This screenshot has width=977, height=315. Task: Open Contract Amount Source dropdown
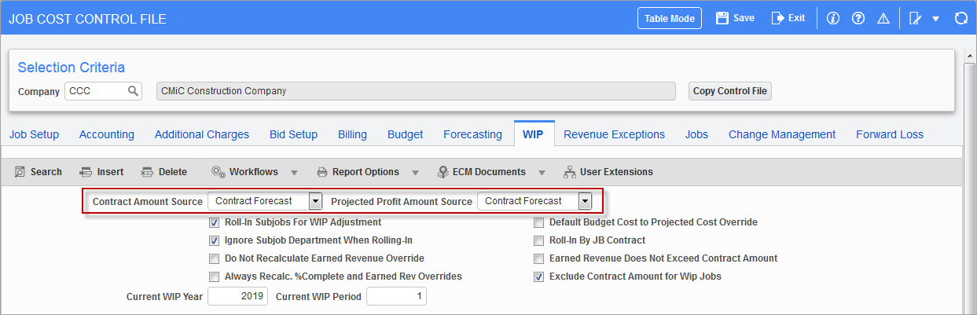315,201
